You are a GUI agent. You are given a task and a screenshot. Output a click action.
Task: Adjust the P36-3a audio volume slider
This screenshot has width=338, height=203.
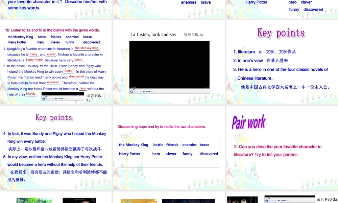pyautogui.click(x=285, y=201)
